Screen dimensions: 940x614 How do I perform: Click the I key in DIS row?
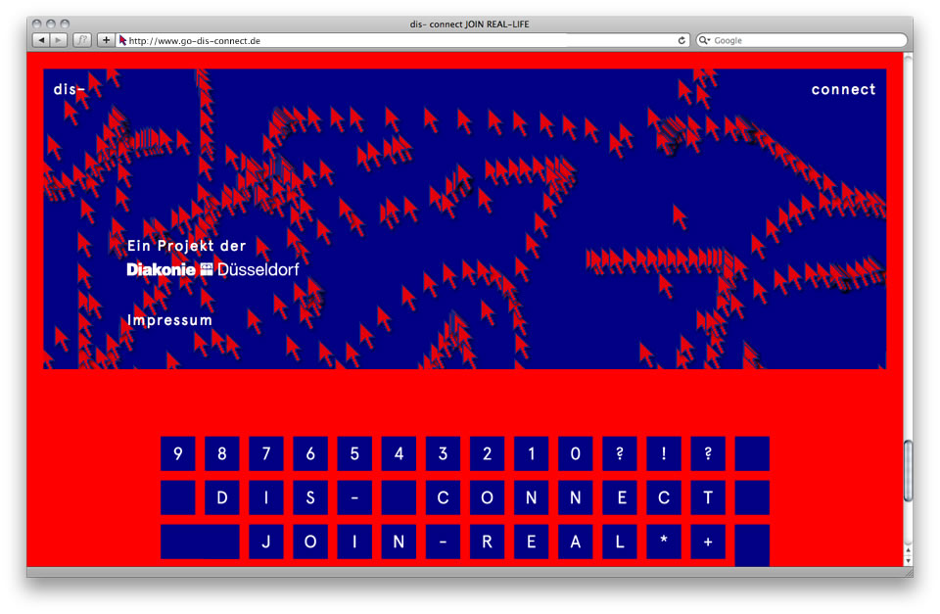coord(266,497)
